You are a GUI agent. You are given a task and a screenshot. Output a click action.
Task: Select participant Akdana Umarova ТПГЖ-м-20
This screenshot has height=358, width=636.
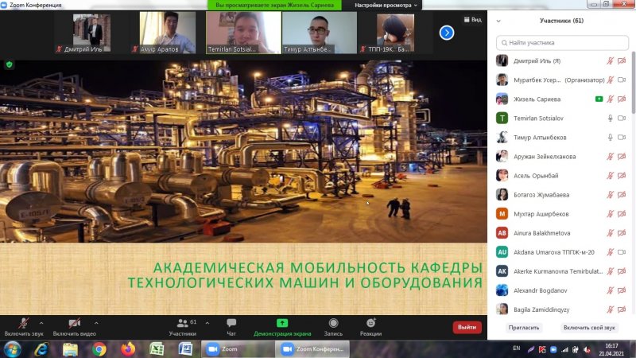561,252
